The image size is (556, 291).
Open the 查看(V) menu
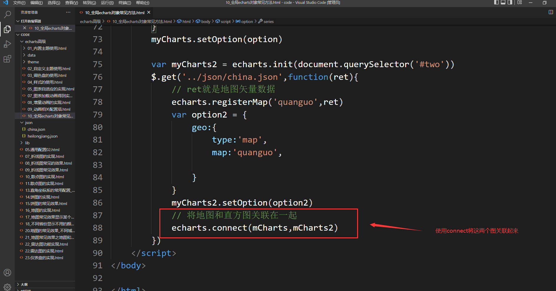pyautogui.click(x=72, y=3)
